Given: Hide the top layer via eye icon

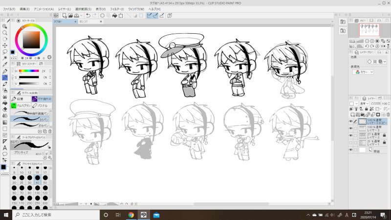Looking at the screenshot, I should coord(351,120).
